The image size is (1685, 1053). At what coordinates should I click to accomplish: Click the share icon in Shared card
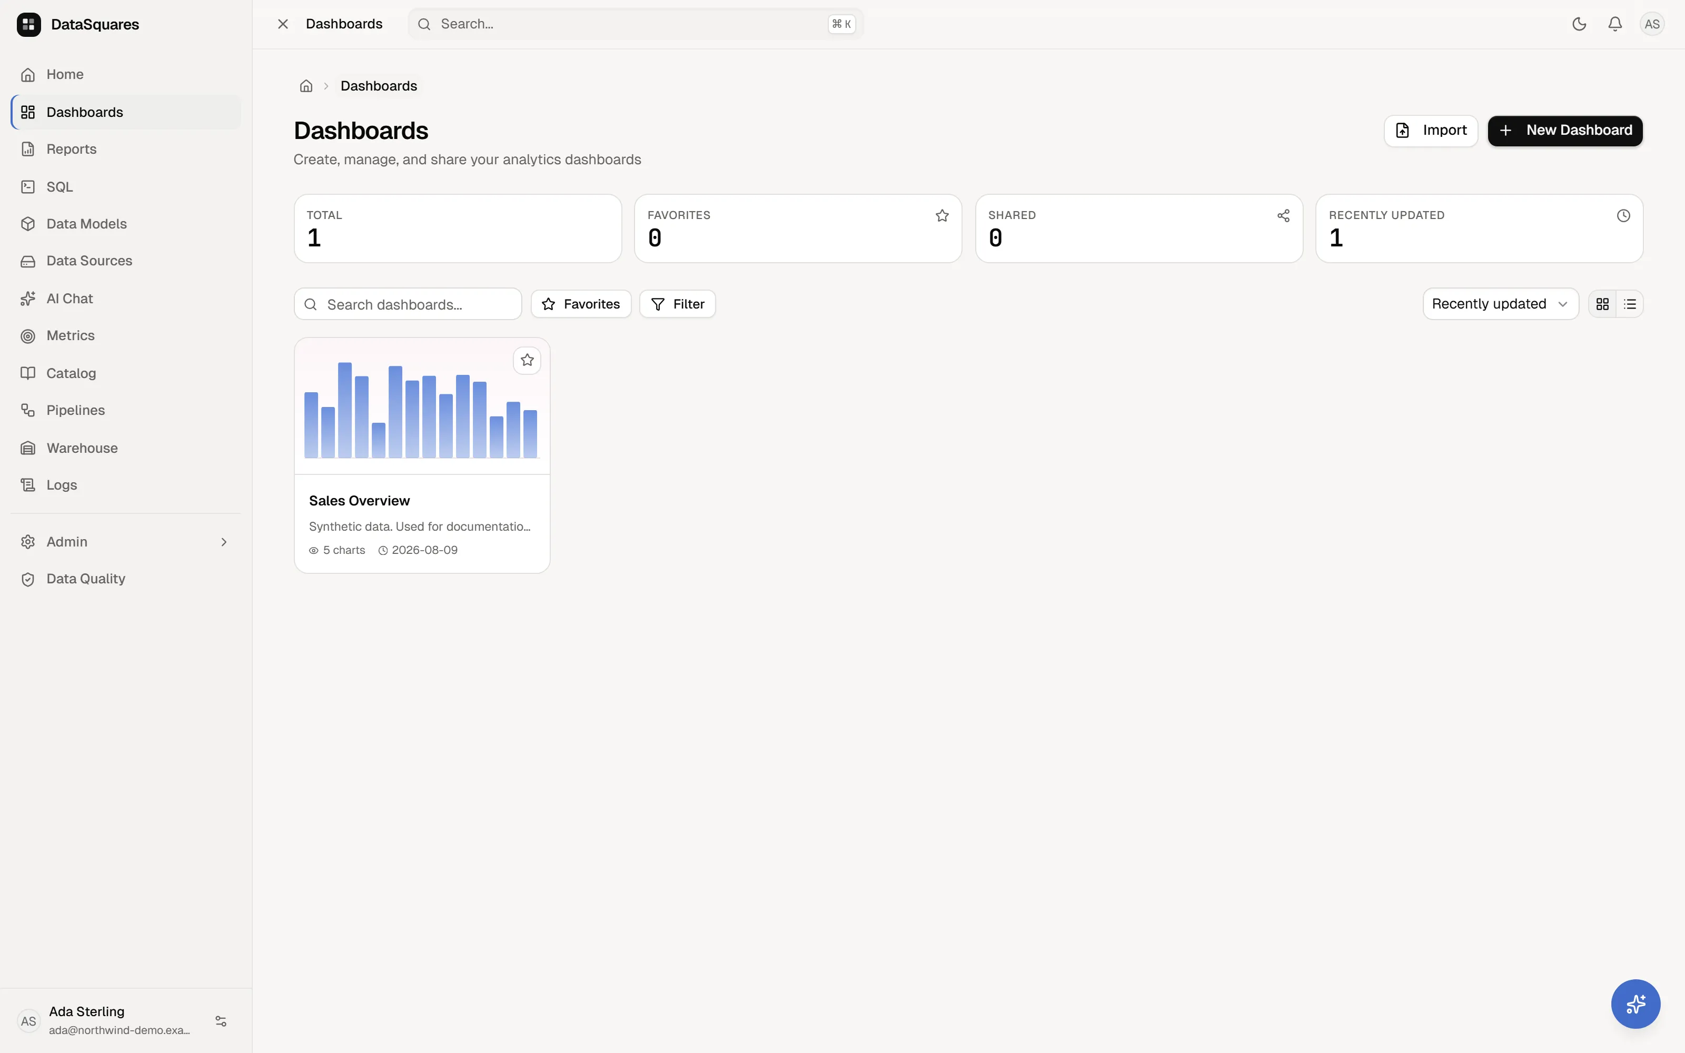[x=1283, y=216]
